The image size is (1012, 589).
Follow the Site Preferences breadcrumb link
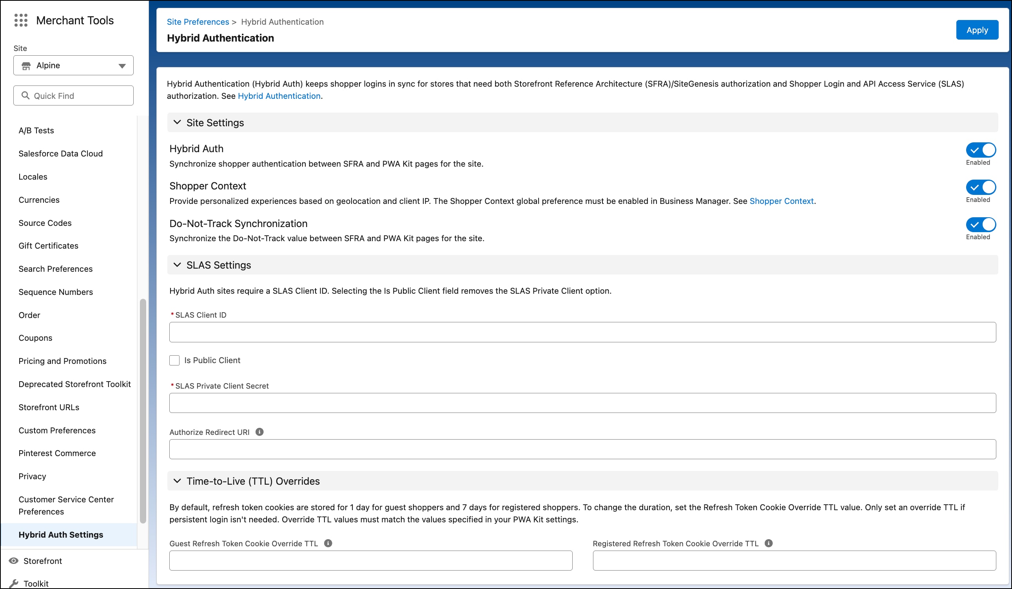pos(198,22)
